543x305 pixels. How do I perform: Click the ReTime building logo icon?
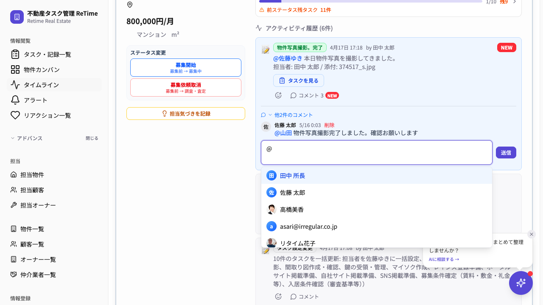(17, 17)
